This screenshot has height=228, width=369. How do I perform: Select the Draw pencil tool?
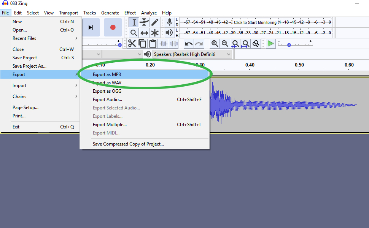pos(154,22)
